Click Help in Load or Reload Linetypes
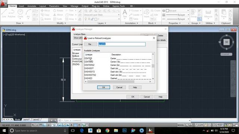The height and width of the screenshot is (134, 239). click(x=135, y=87)
